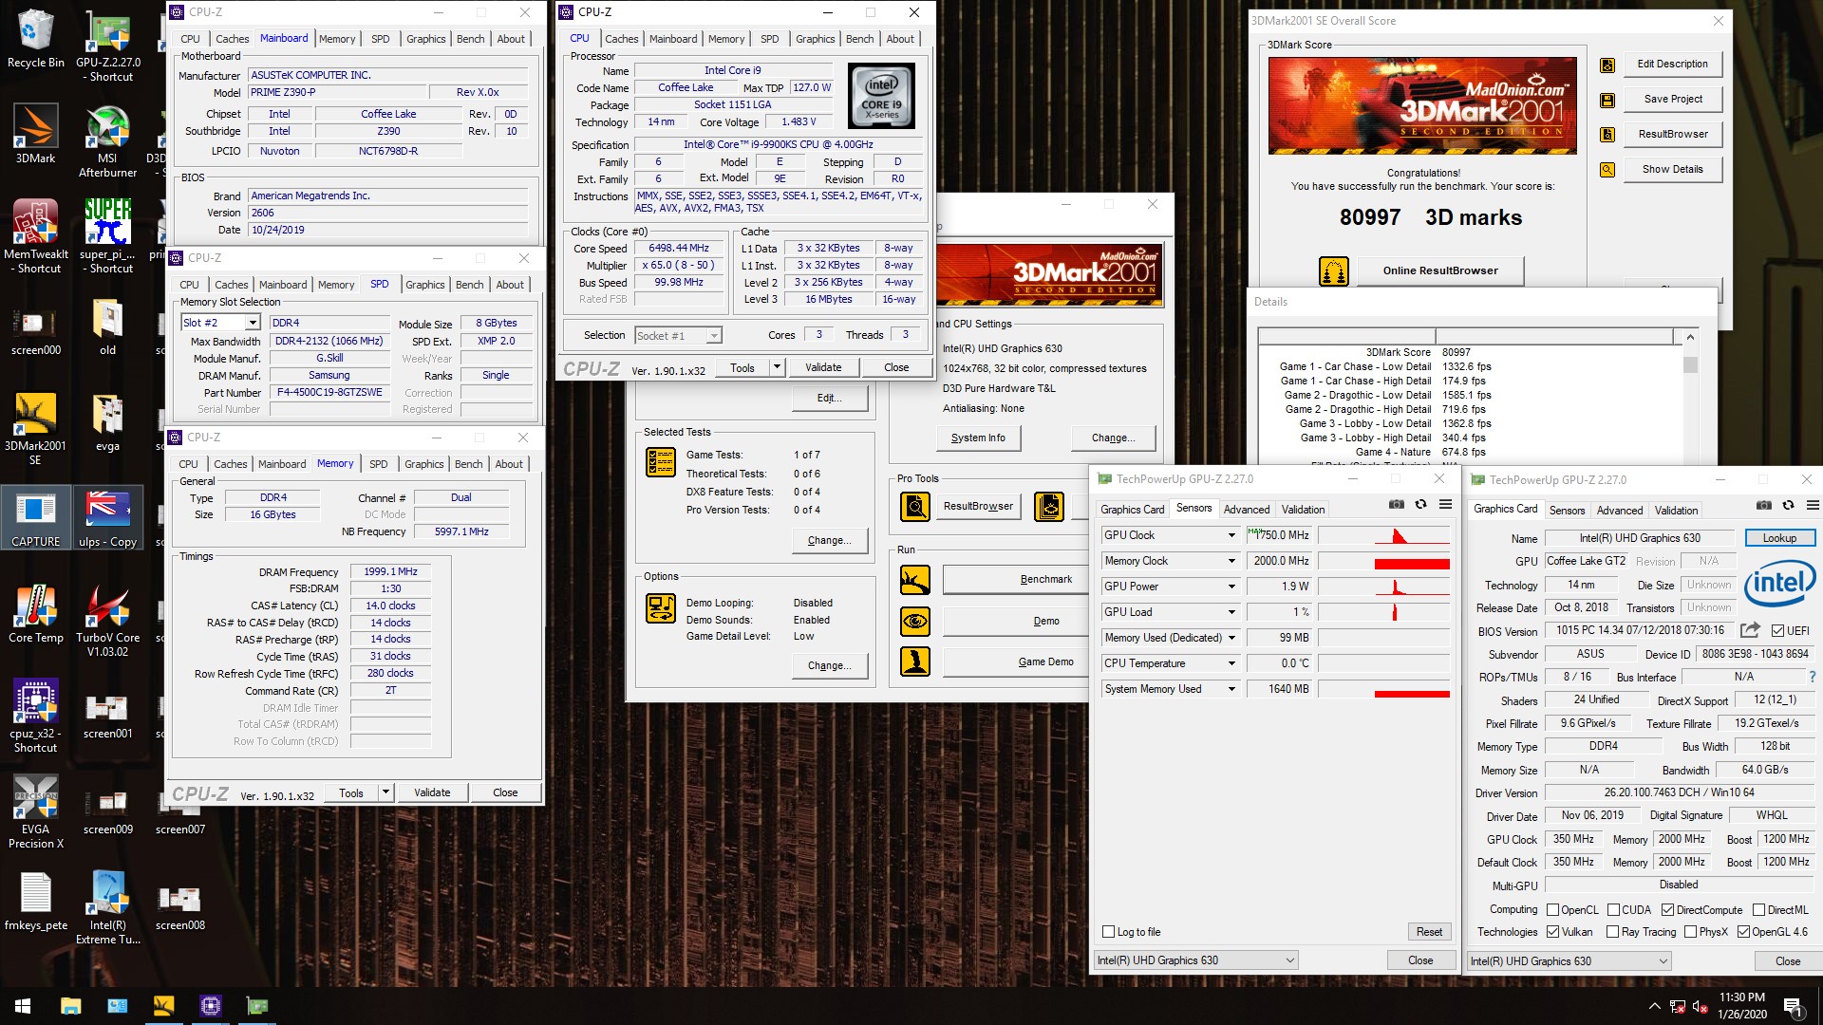Expand the GPU Power sensor dropdown
Screen dimensions: 1823x1025
1231,587
